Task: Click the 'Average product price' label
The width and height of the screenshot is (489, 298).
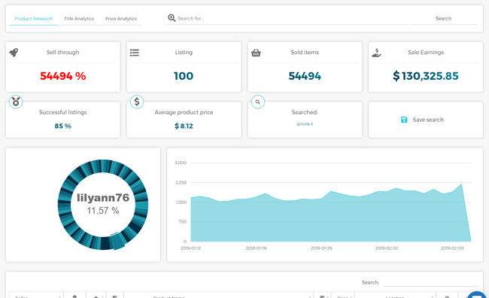Action: [184, 112]
